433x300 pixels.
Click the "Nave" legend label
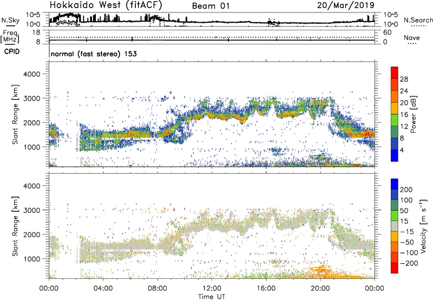tap(411, 38)
